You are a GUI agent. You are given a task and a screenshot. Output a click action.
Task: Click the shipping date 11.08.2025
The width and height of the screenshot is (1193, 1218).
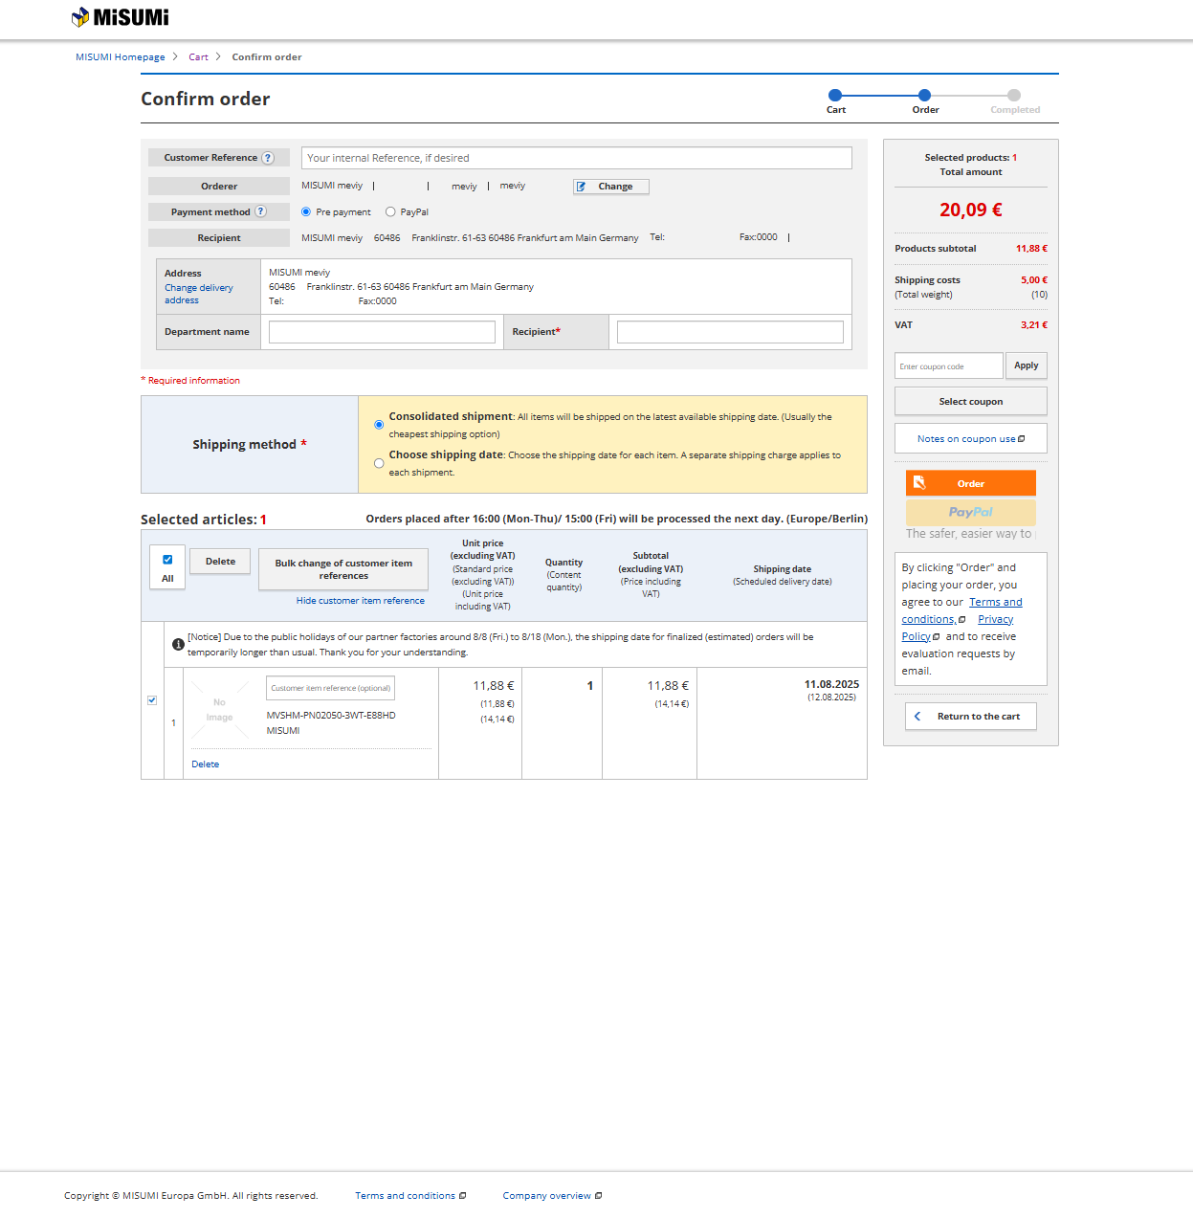coord(831,684)
